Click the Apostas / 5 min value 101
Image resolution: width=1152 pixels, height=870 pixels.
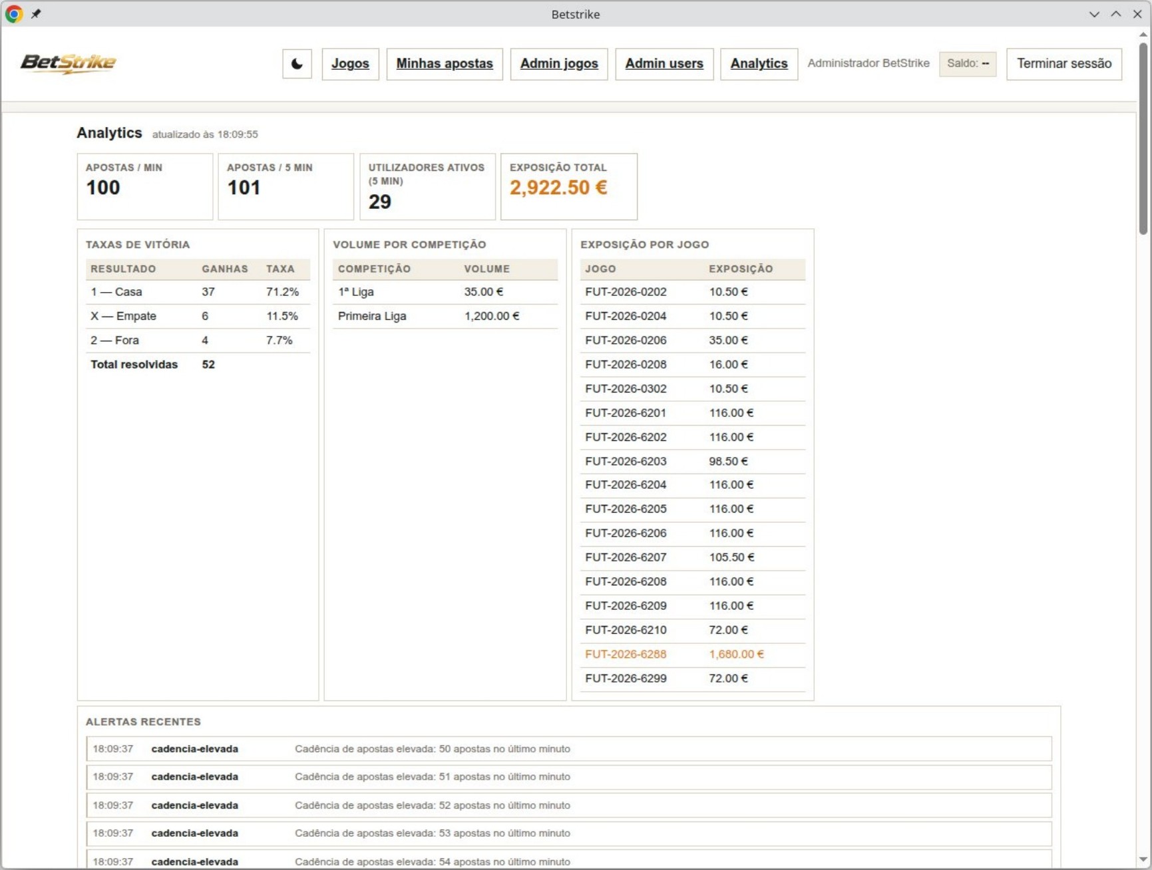(x=244, y=188)
